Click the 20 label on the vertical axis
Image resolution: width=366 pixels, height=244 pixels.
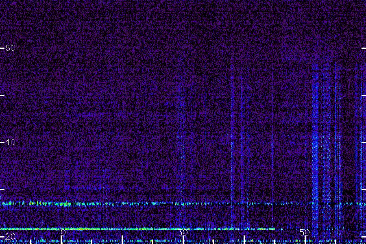10,237
